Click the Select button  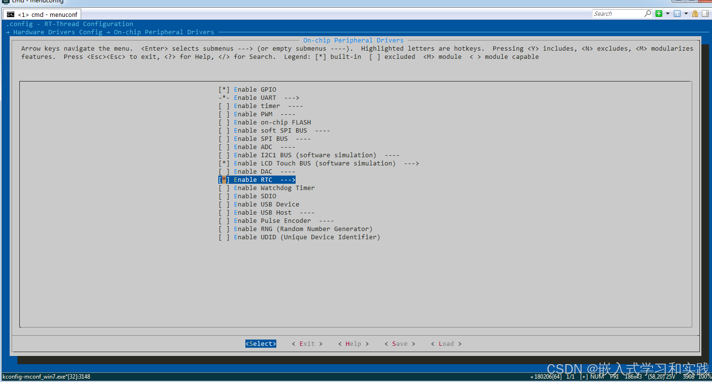(260, 343)
